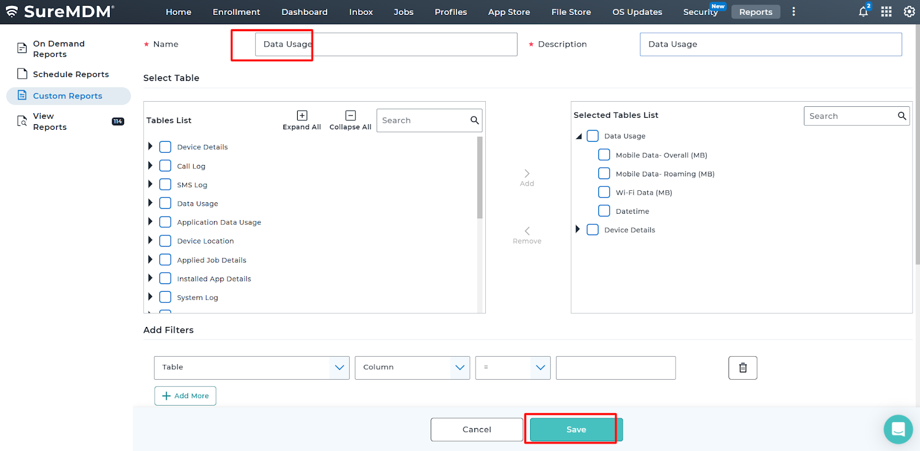This screenshot has height=451, width=920.
Task: Open the chat support bubble
Action: click(898, 429)
